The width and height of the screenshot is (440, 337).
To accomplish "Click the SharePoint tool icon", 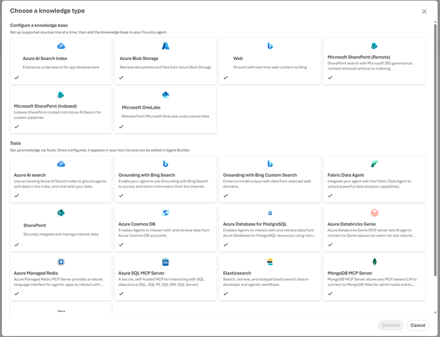I will 61,213.
